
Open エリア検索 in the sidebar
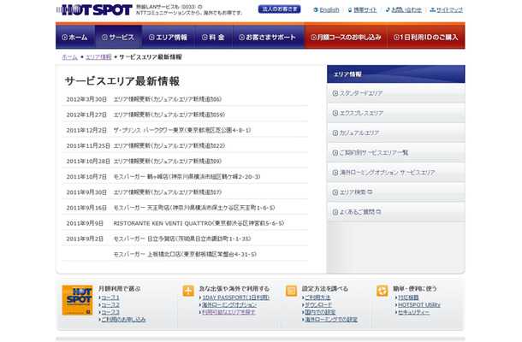pyautogui.click(x=396, y=192)
